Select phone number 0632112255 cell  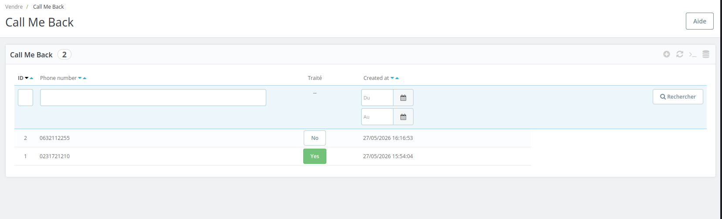54,138
